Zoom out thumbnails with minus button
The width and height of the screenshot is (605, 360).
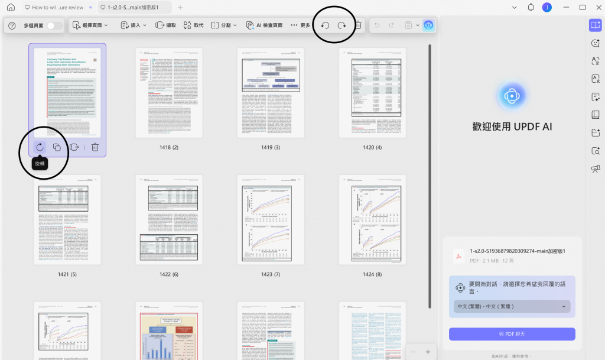[413, 352]
